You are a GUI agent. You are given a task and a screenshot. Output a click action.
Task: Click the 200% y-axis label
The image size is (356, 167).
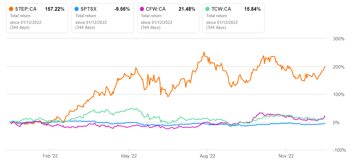(339, 67)
